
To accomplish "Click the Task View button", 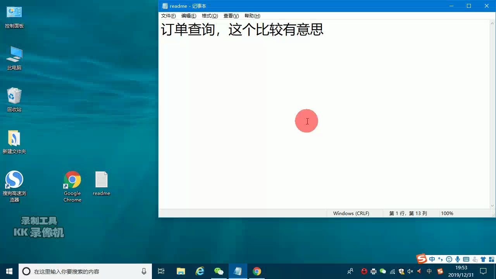I will 161,271.
